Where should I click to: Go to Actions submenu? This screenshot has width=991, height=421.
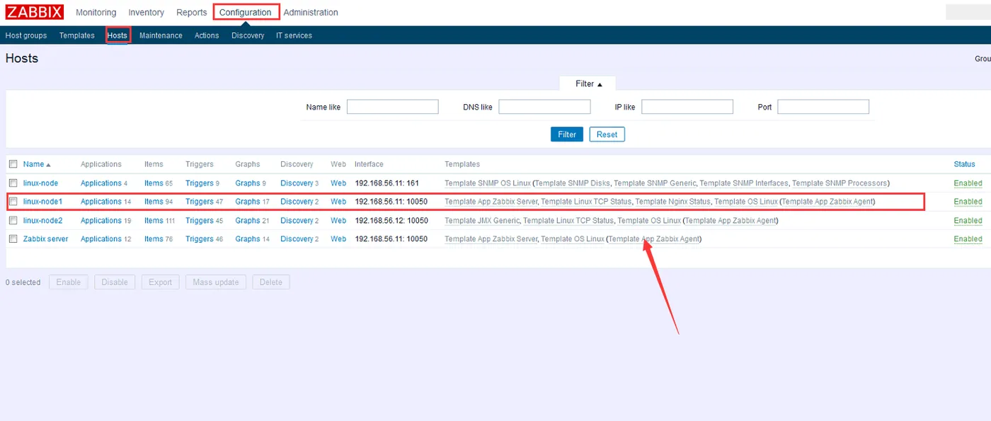click(x=207, y=35)
